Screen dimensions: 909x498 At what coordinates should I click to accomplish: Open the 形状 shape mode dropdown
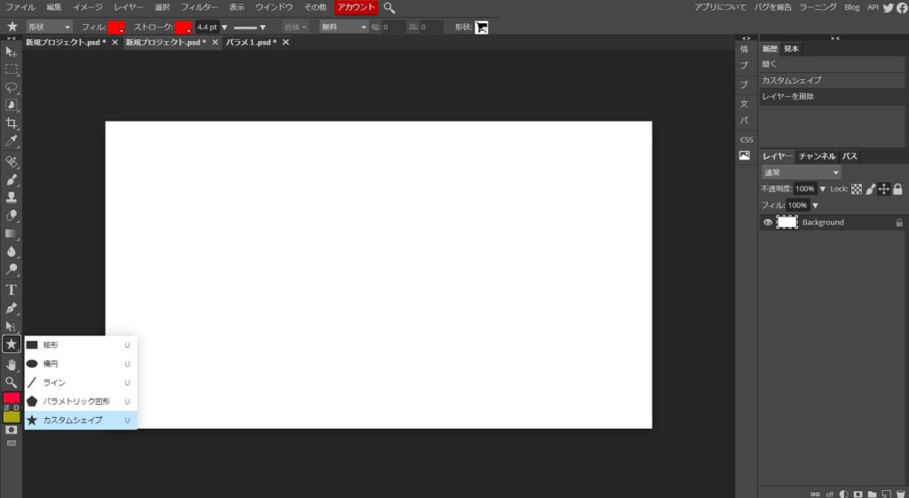point(49,27)
